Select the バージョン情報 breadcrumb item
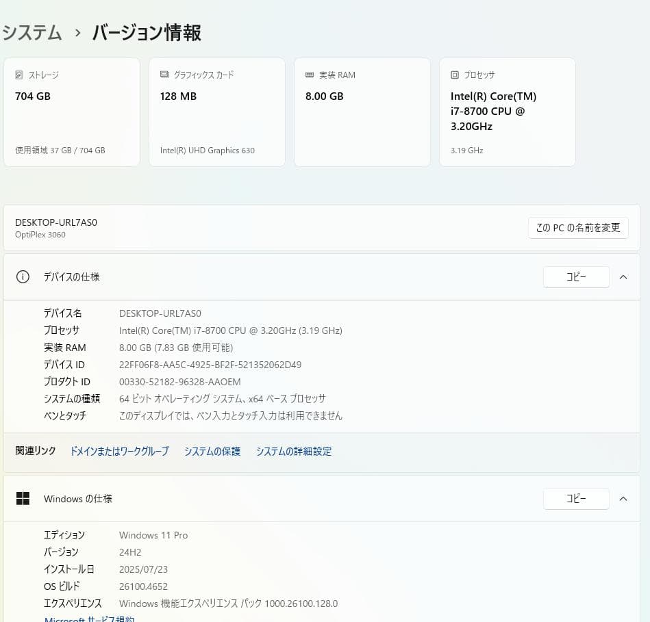Screen dimensions: 650x622 146,32
